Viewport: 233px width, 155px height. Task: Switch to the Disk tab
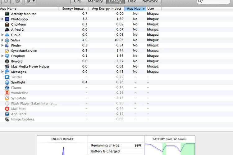coord(132,2)
